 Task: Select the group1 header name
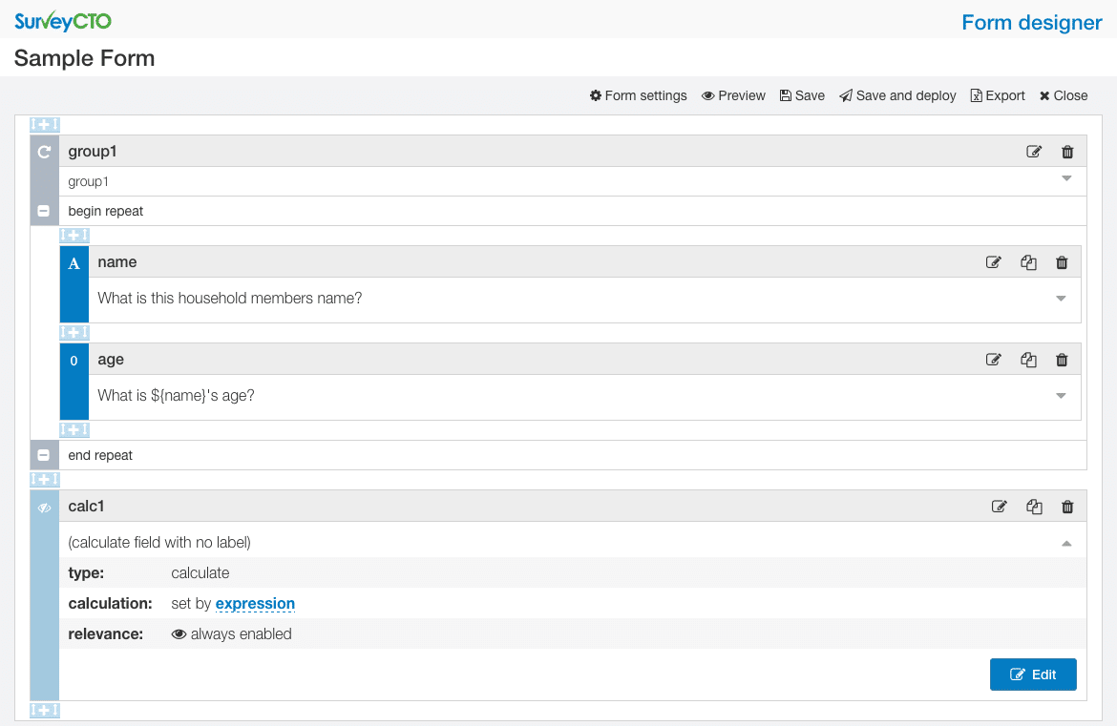(x=93, y=152)
